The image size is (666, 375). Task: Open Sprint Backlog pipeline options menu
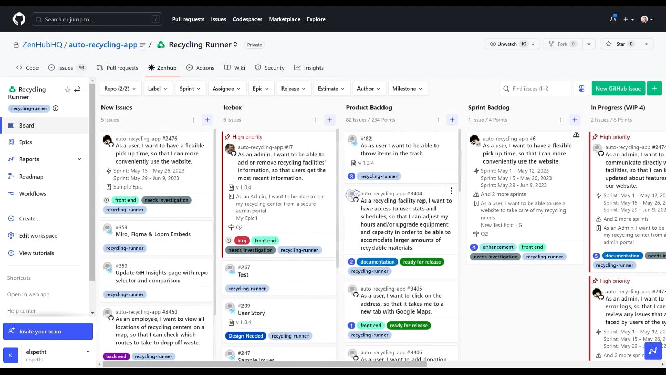pos(560,120)
